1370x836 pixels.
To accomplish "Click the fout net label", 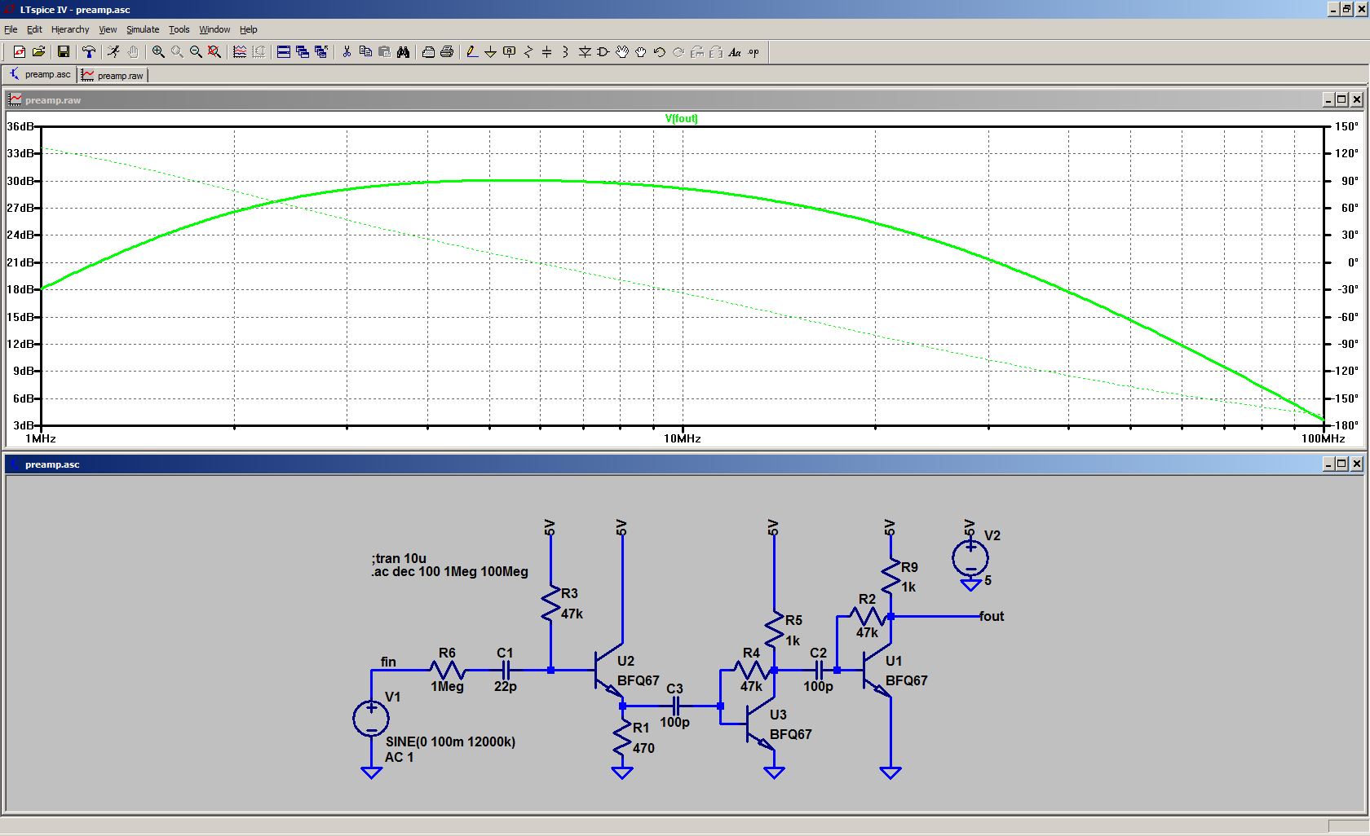I will tap(992, 616).
